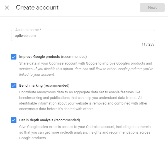This screenshot has width=168, height=147.
Task: Click '(recommended)' beside Get in-depth analysis
Action: click(67, 120)
